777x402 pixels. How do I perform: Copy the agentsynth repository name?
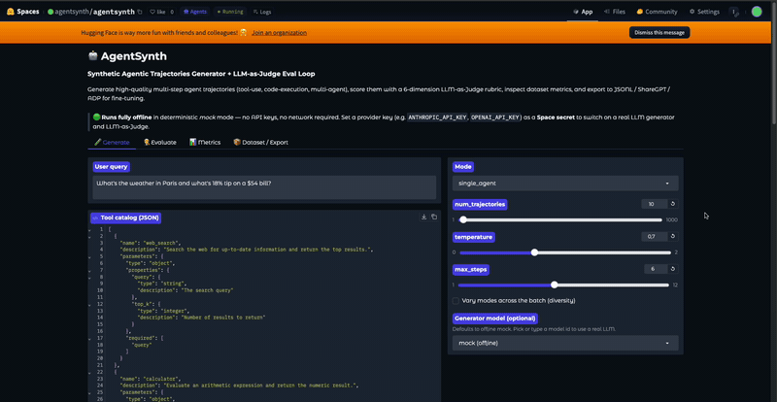click(x=140, y=12)
